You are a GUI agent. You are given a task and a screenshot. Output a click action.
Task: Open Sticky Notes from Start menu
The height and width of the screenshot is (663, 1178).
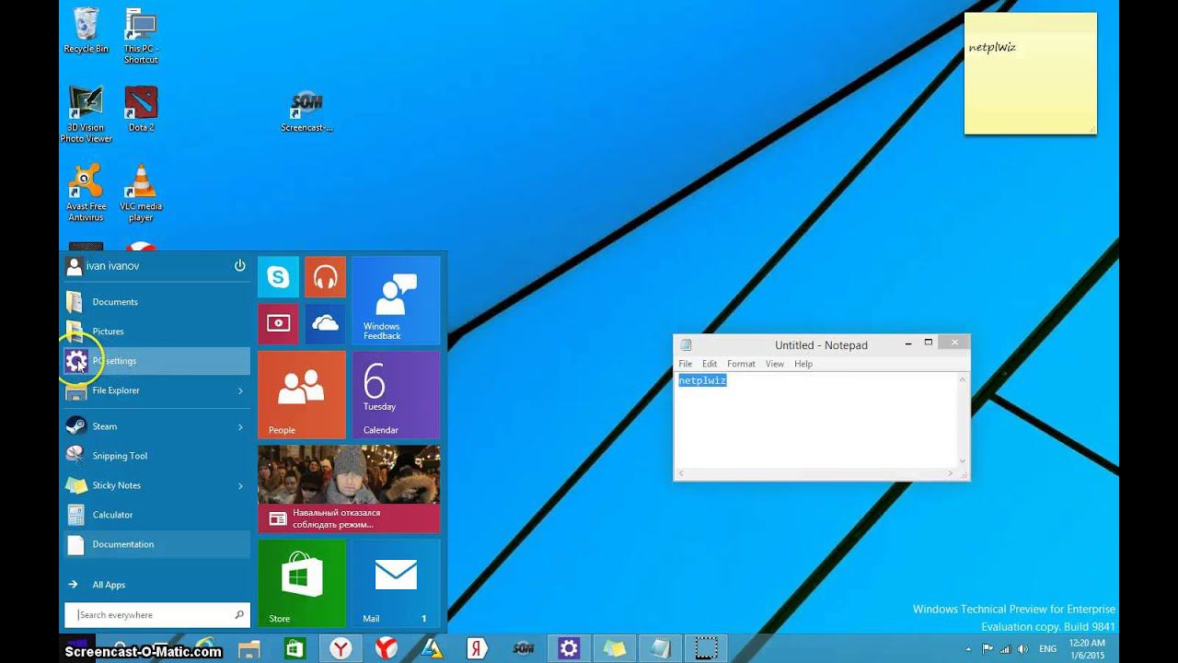[147, 485]
